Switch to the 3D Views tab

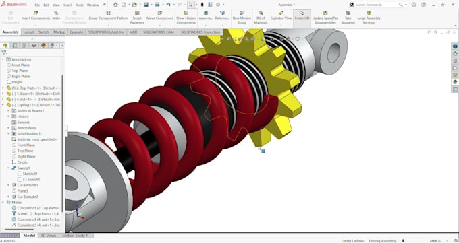pos(49,236)
